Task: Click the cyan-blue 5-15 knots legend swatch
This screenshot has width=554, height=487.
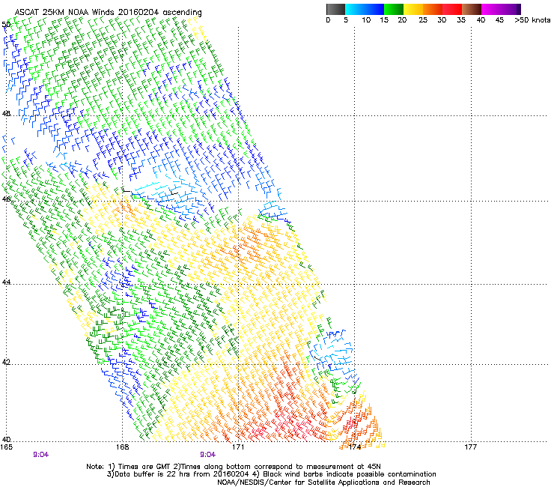Action: coord(365,9)
